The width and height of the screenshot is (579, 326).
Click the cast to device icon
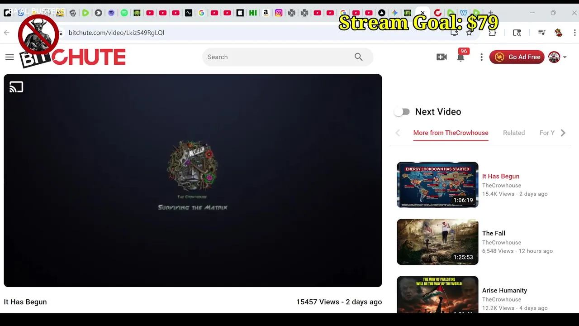[x=16, y=87]
